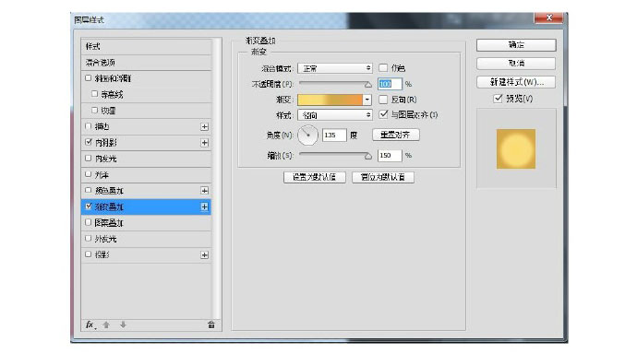Click the plus icon beside 投影
This screenshot has height=354, width=637.
click(204, 254)
